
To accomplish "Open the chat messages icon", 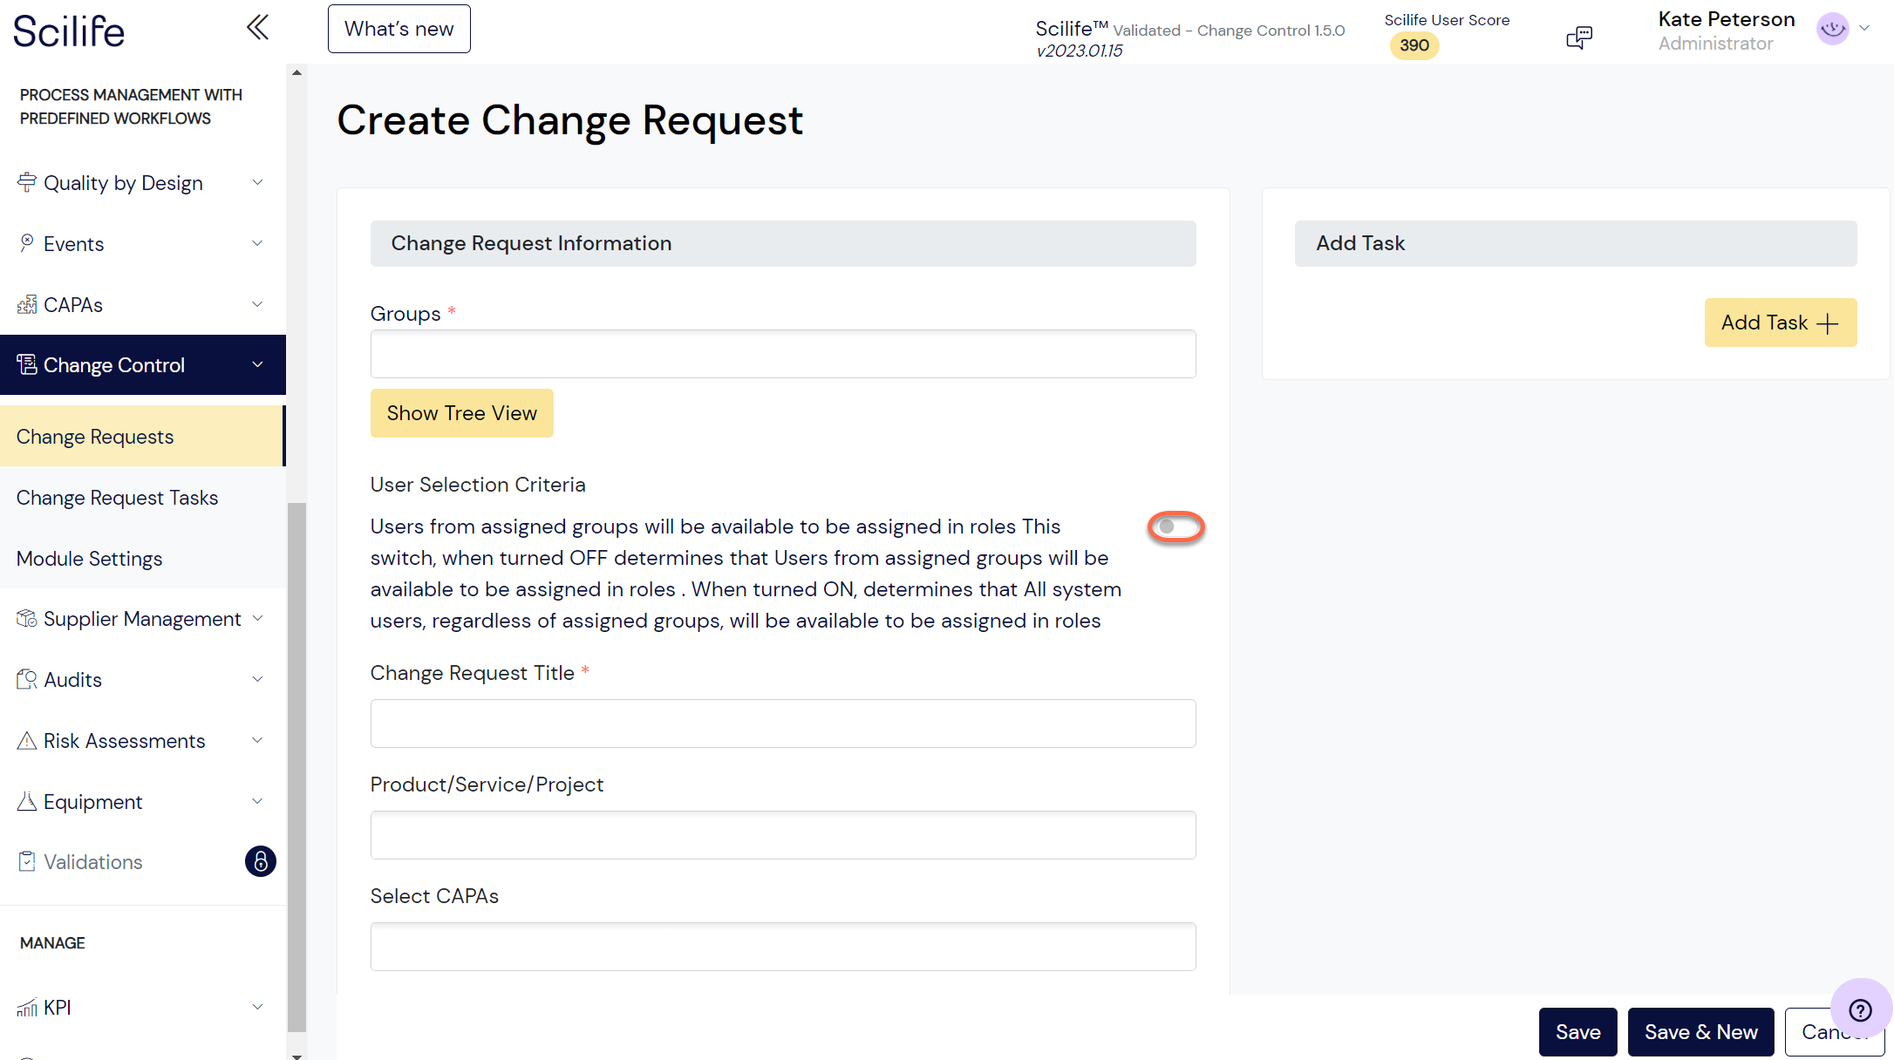I will pyautogui.click(x=1579, y=37).
